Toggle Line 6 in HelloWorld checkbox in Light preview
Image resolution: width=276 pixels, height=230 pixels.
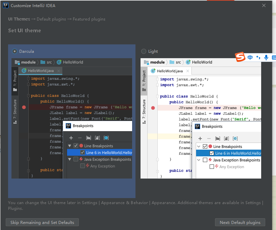[212, 153]
